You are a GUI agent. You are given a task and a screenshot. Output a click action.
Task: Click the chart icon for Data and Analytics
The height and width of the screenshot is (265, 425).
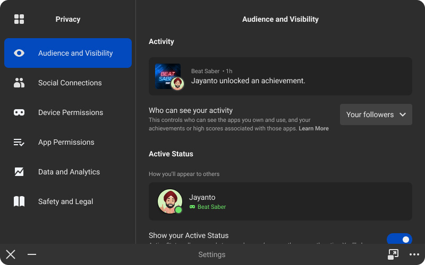coord(19,172)
